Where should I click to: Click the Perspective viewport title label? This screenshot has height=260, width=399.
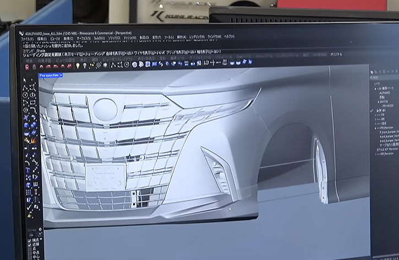(50, 75)
